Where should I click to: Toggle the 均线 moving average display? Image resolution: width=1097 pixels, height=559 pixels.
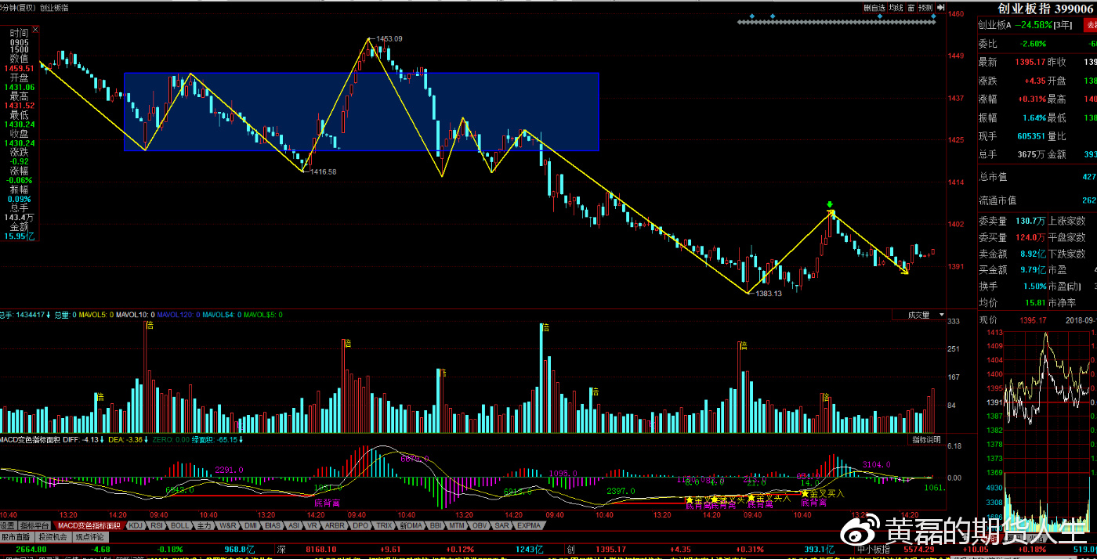coord(896,8)
